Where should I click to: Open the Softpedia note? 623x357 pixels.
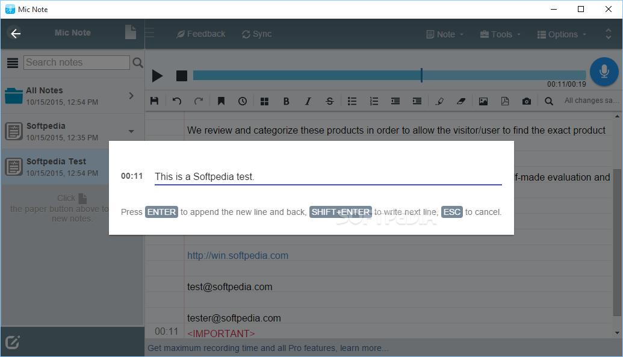tap(73, 132)
